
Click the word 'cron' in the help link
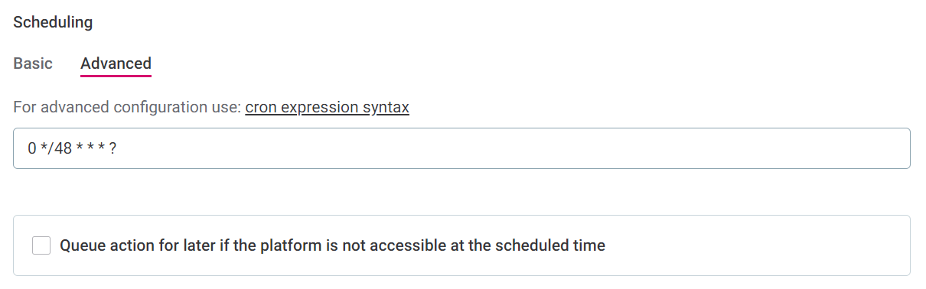point(261,107)
